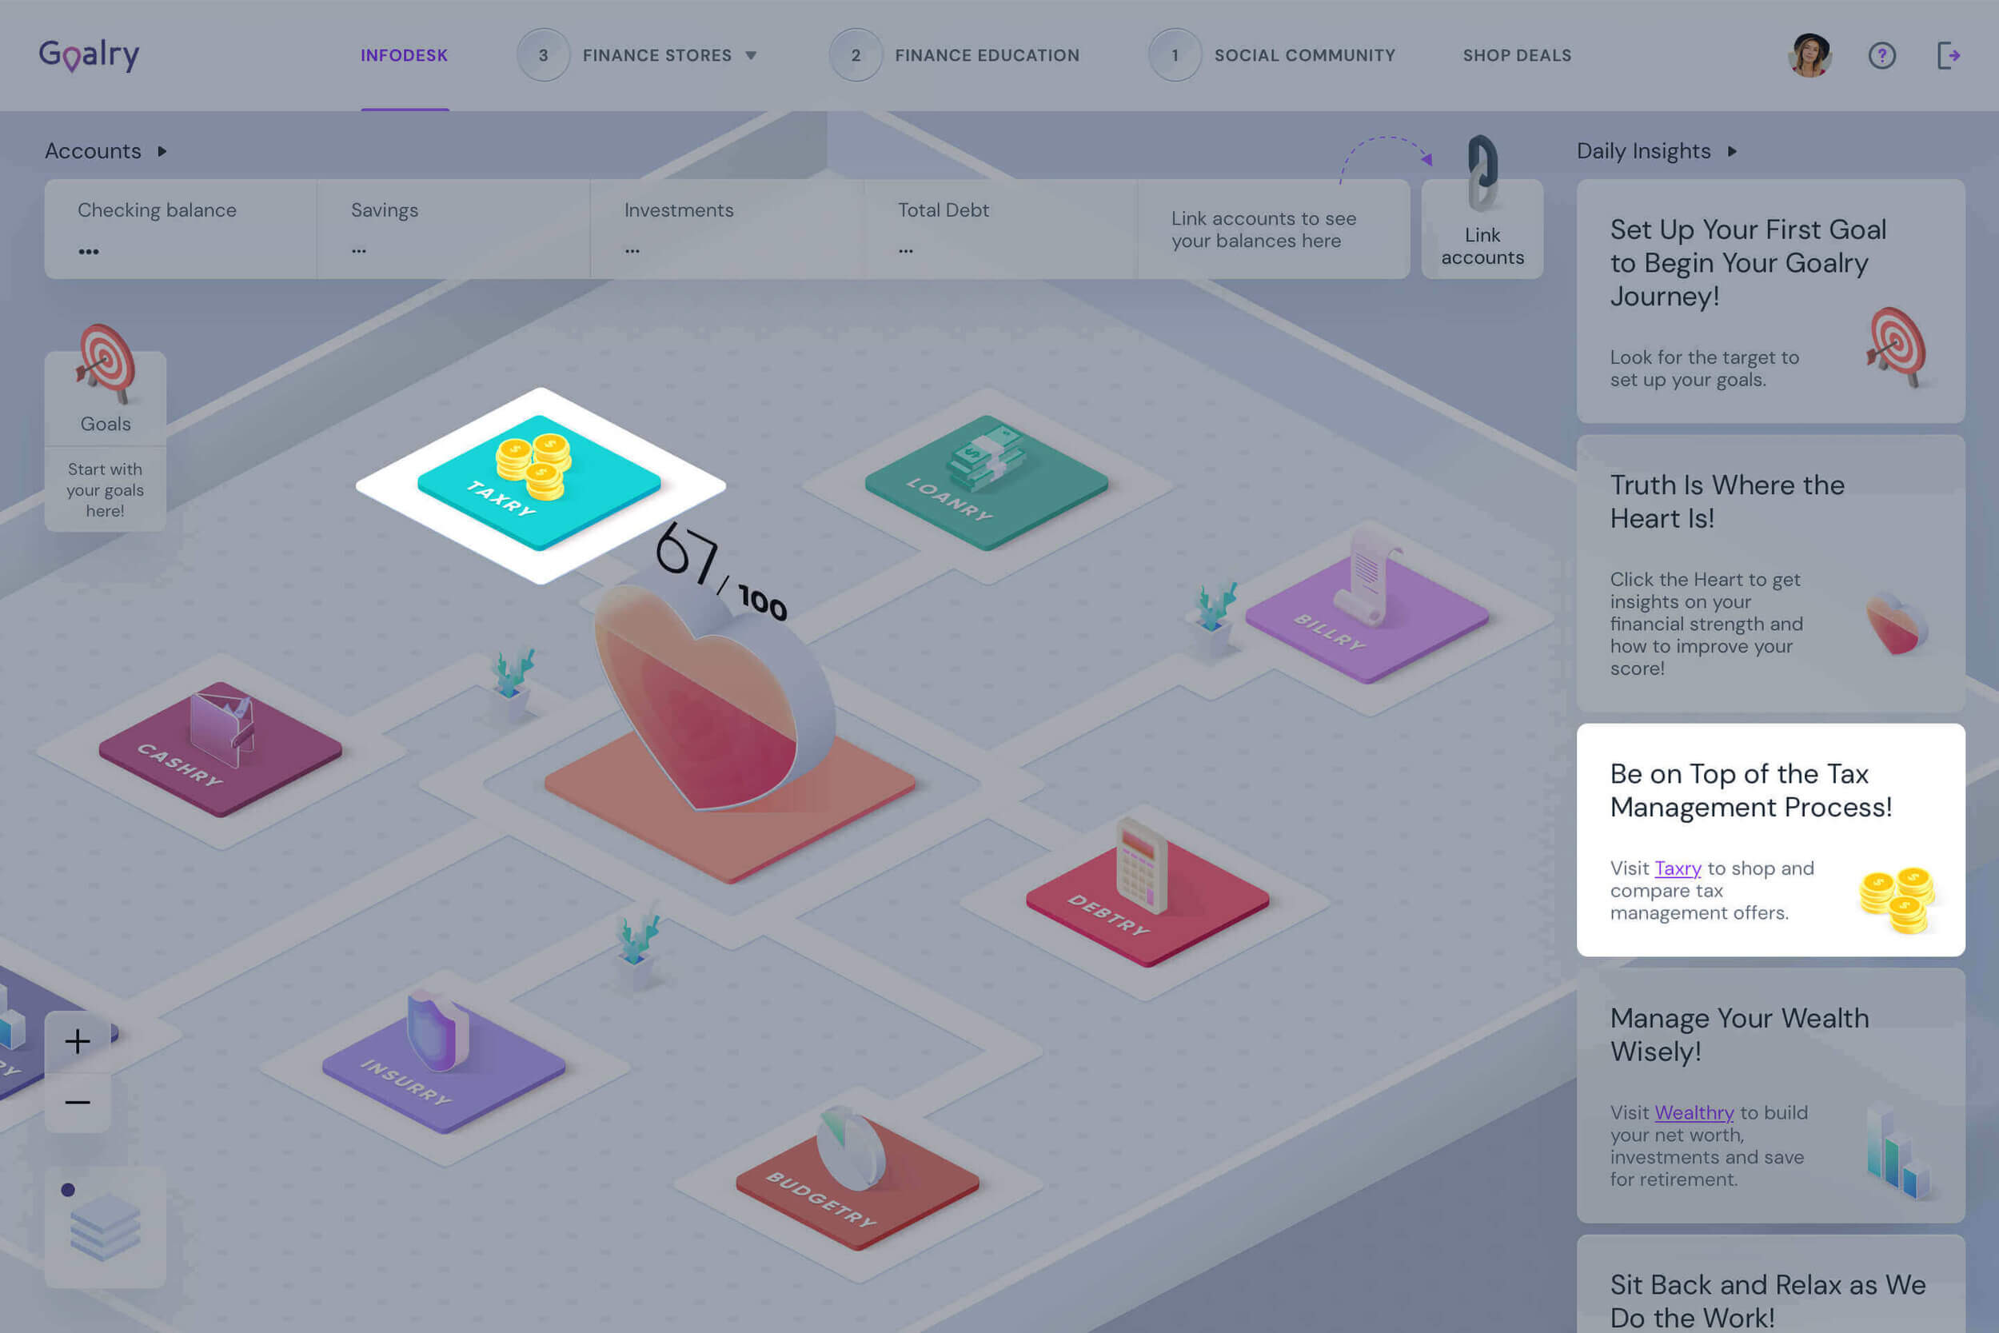Click the heart icon in Truth card
The width and height of the screenshot is (1999, 1333).
tap(1896, 624)
